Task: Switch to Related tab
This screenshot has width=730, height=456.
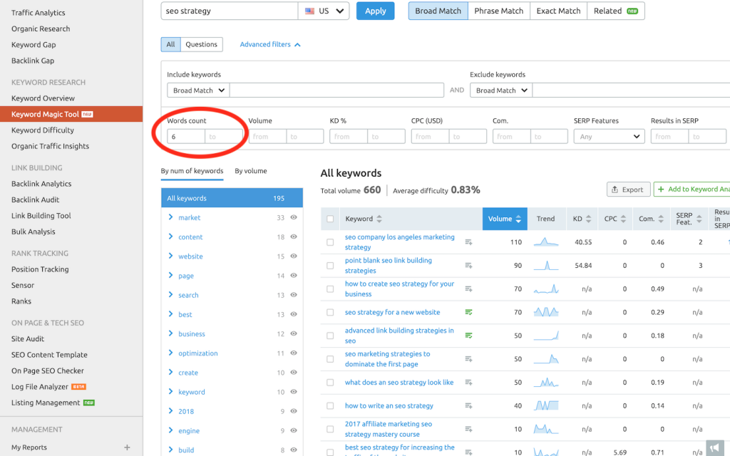Action: [x=615, y=11]
